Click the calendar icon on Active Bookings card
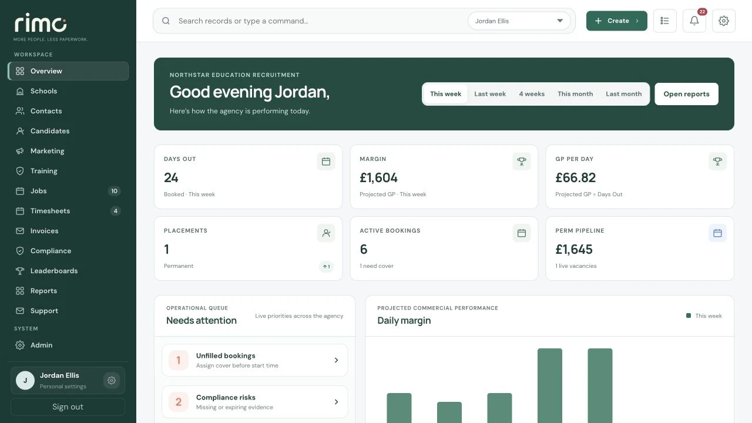 tap(521, 233)
